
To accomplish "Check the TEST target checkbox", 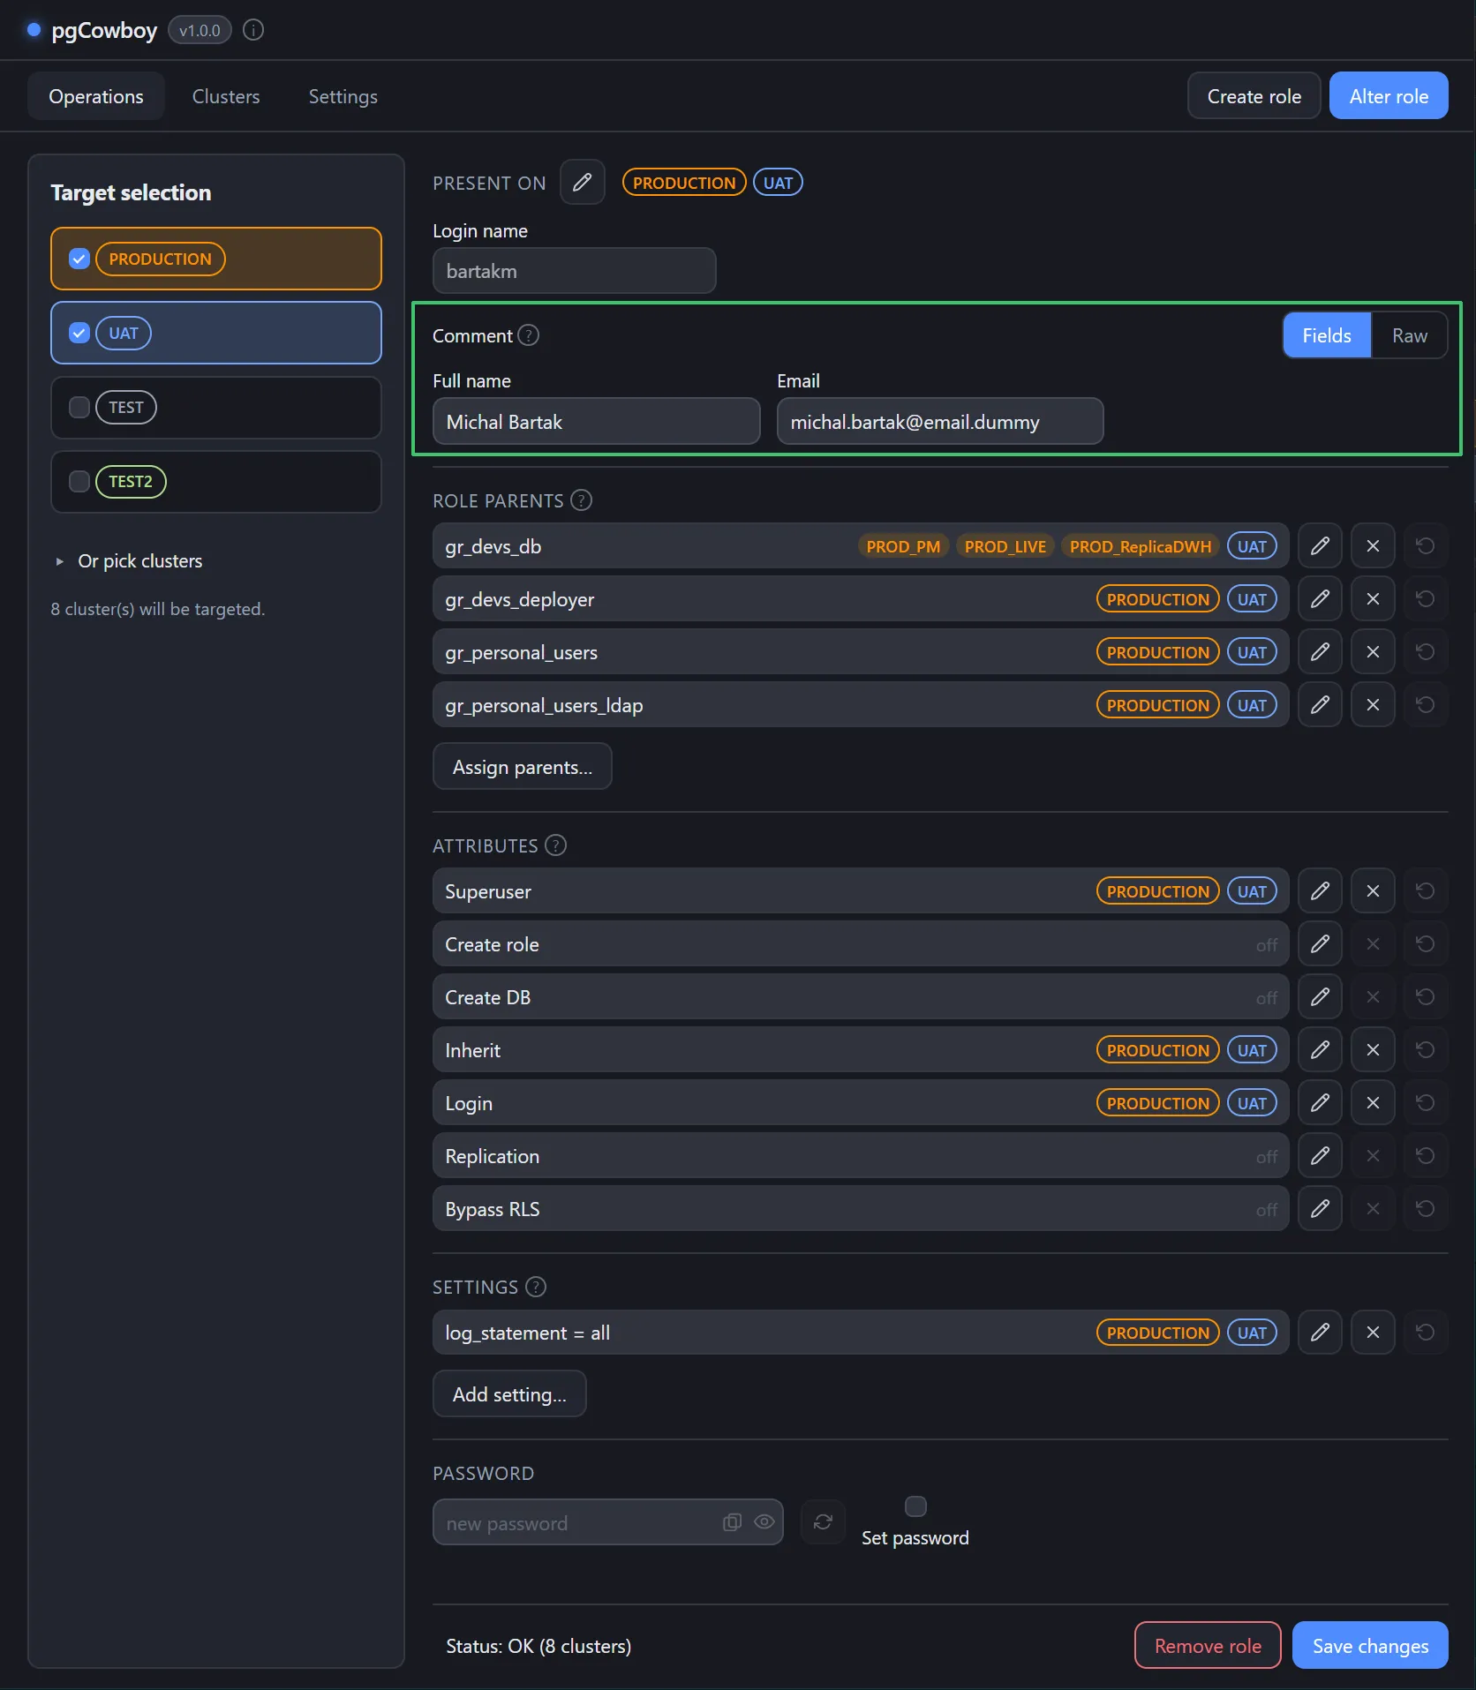I will click(79, 407).
